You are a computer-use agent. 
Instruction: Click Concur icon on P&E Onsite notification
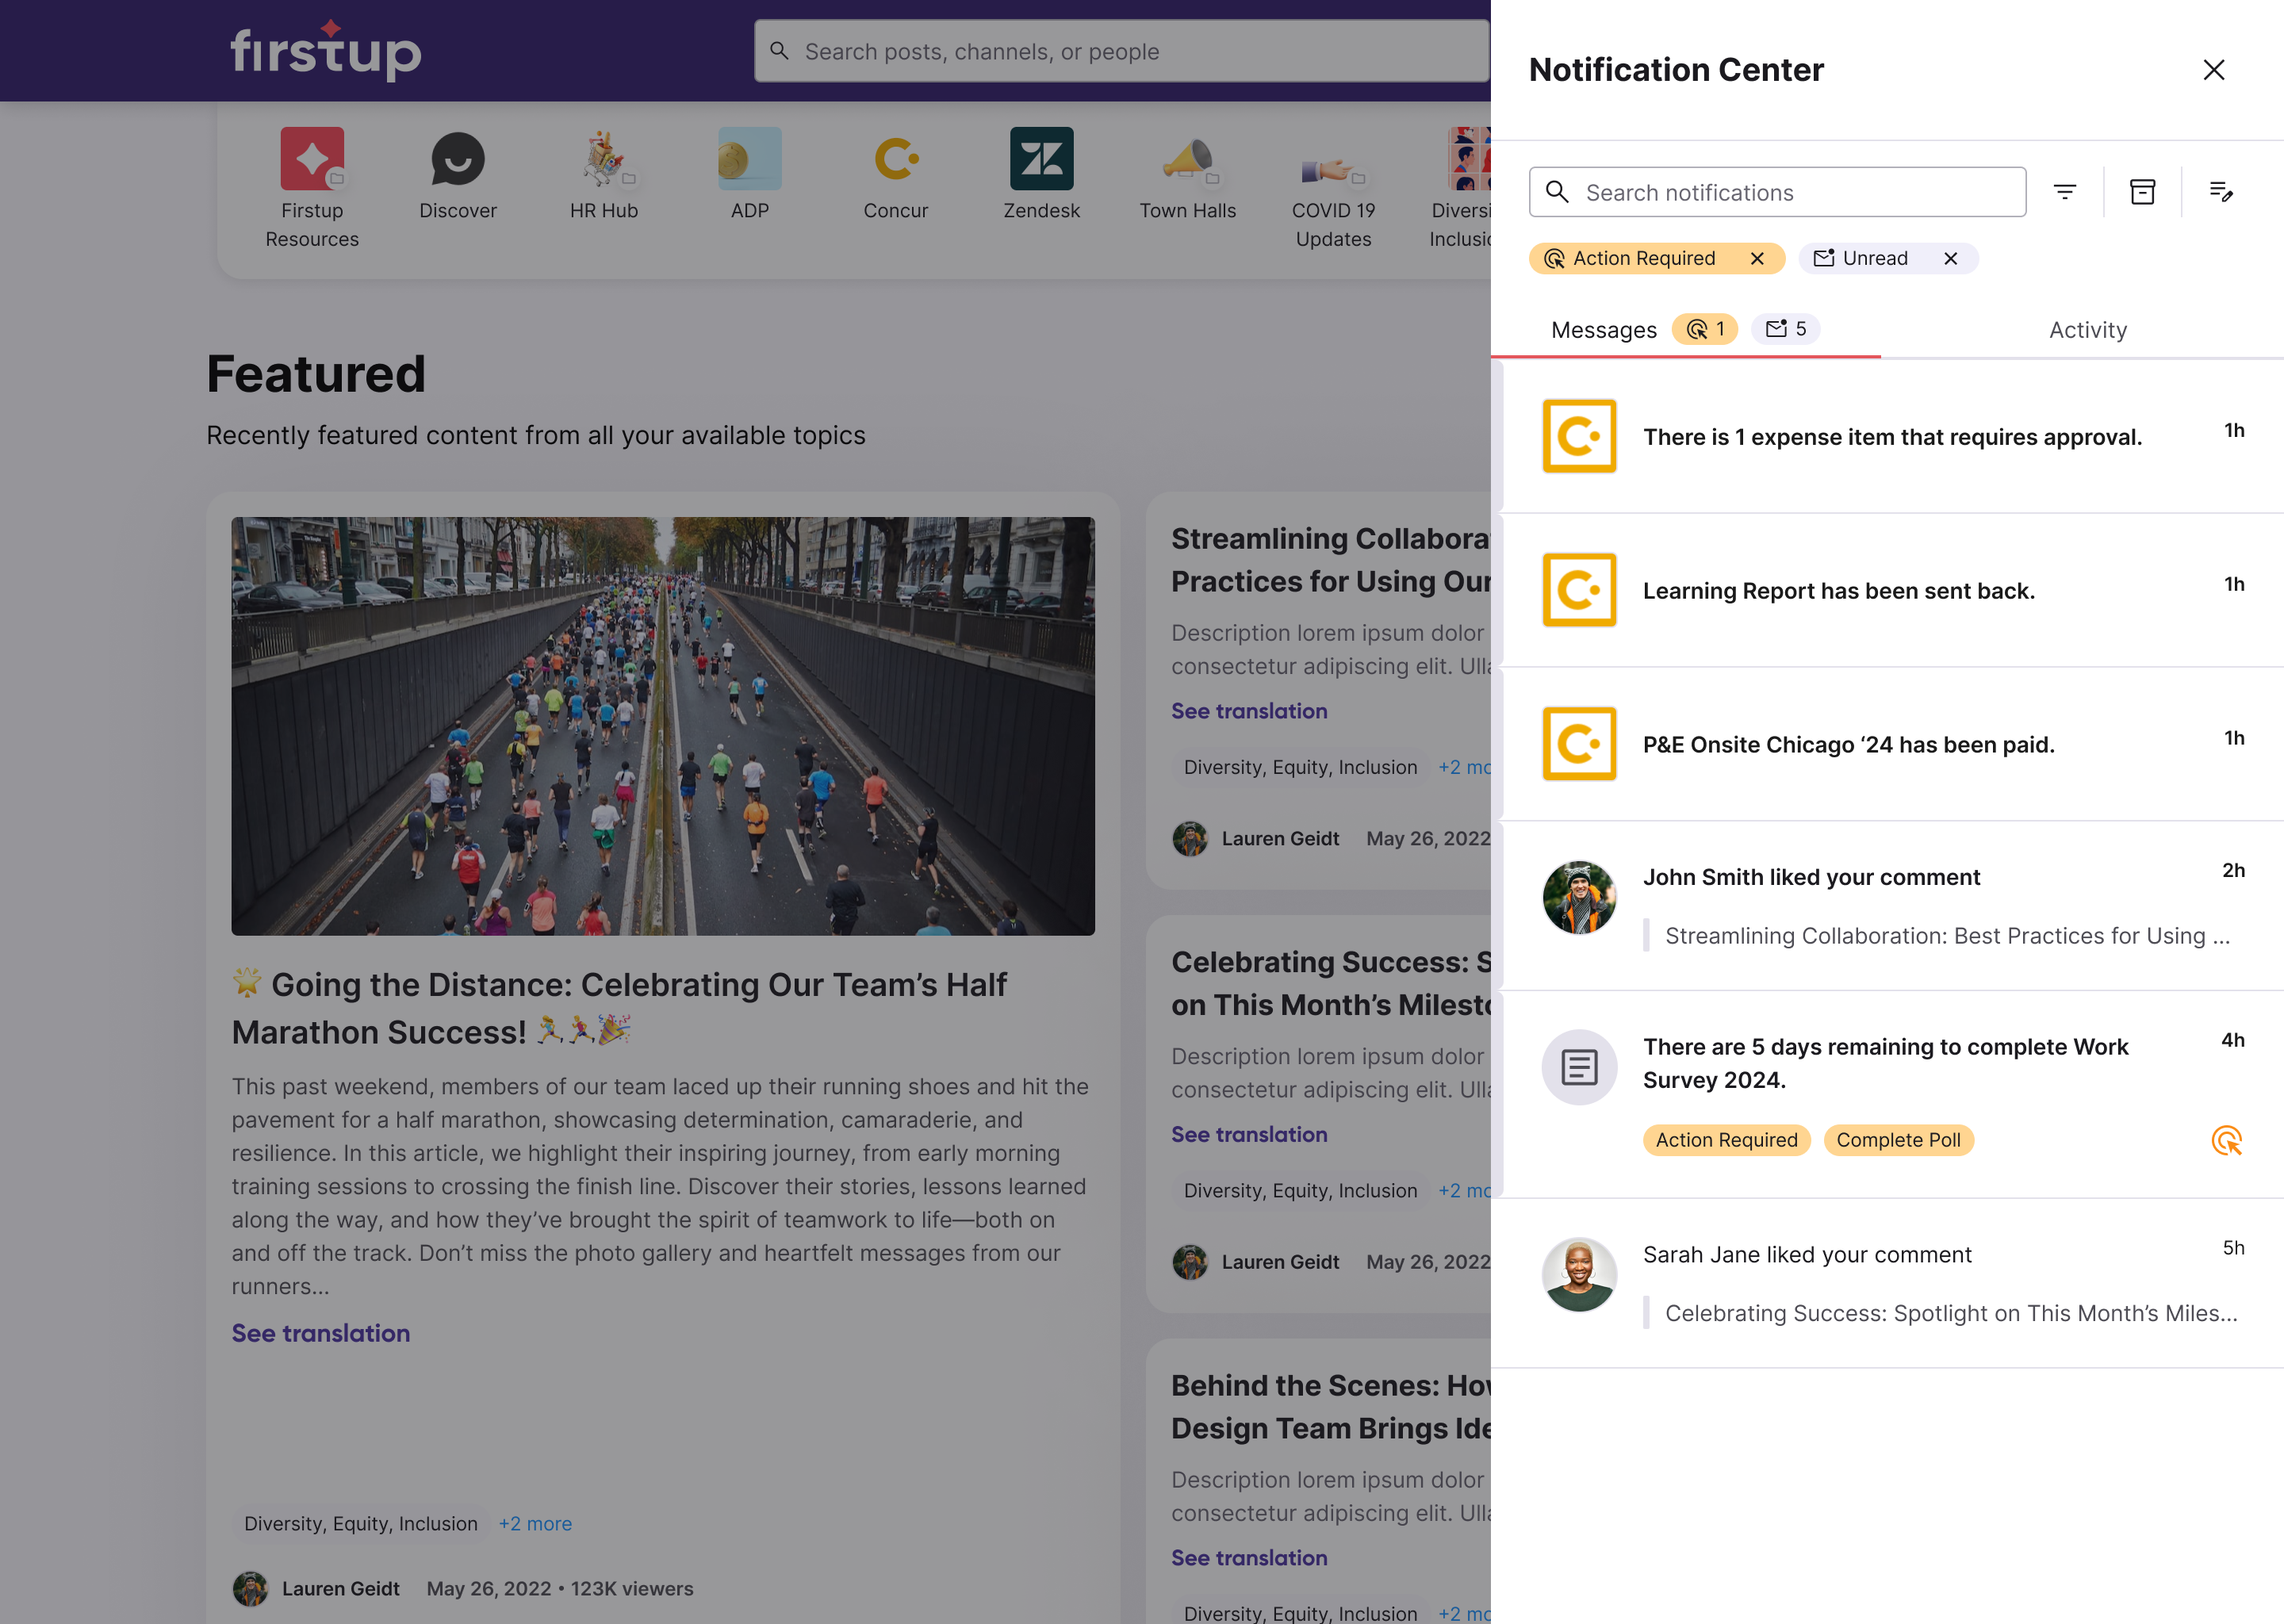[1579, 745]
